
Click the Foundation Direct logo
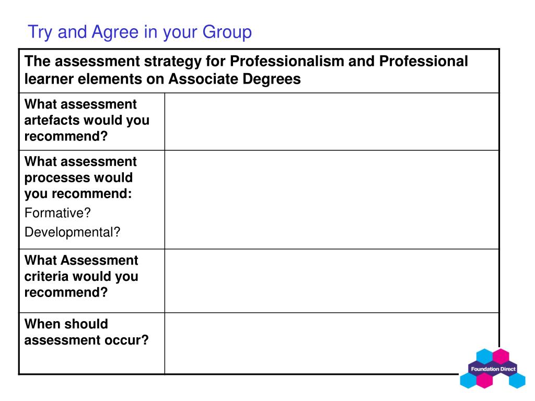tap(492, 369)
